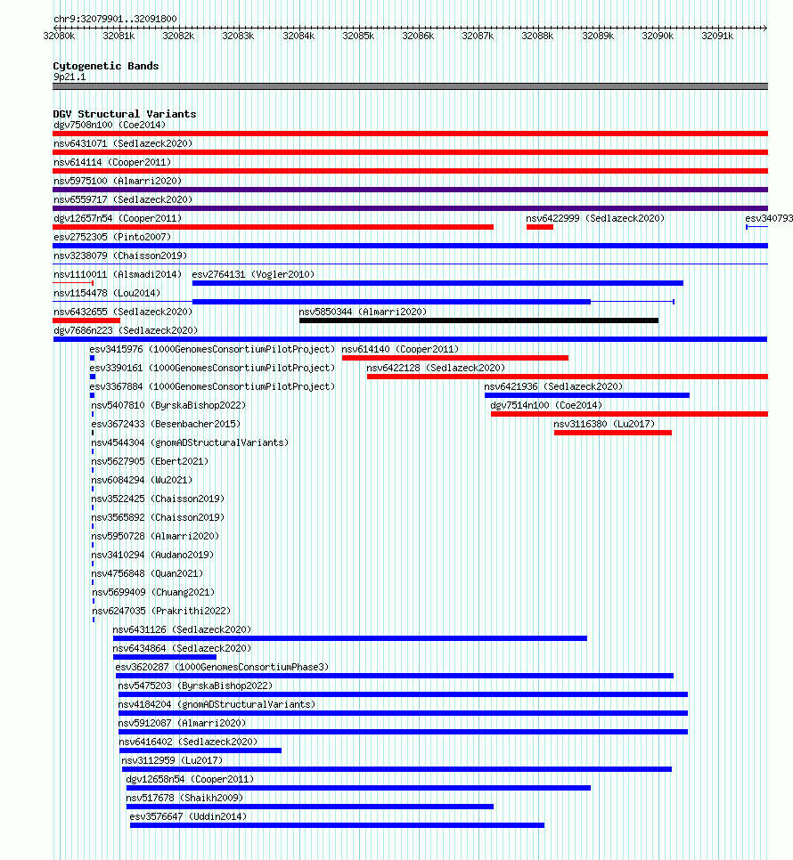Click nsv1154478 (Lou2014) label

[x=107, y=293]
